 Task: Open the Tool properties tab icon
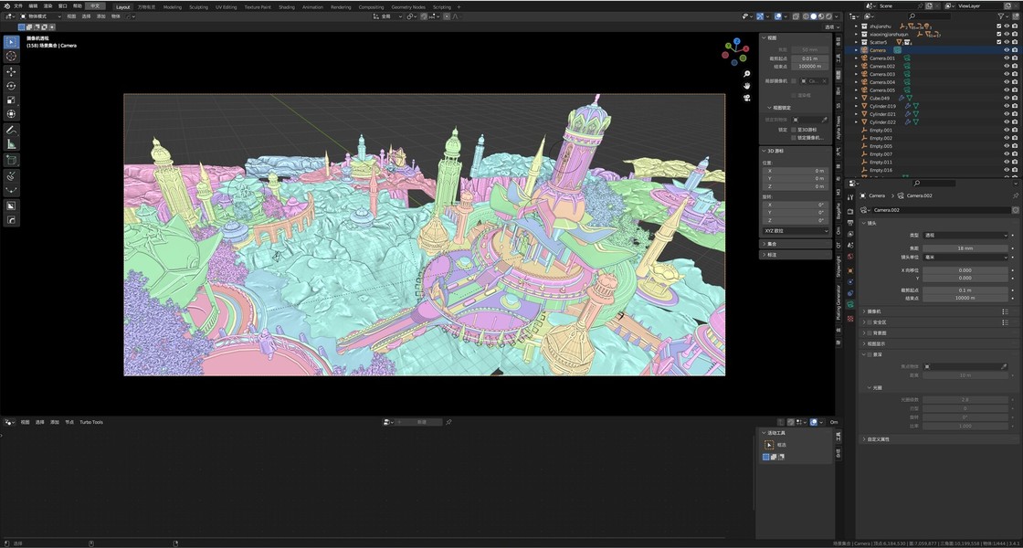click(x=850, y=197)
